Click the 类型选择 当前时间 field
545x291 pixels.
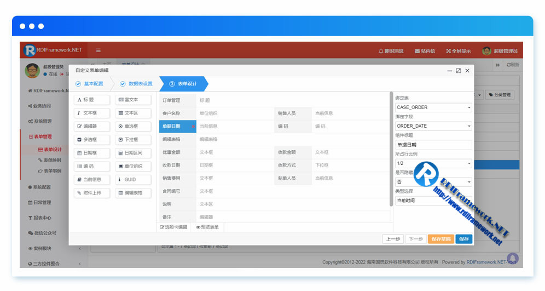point(433,200)
